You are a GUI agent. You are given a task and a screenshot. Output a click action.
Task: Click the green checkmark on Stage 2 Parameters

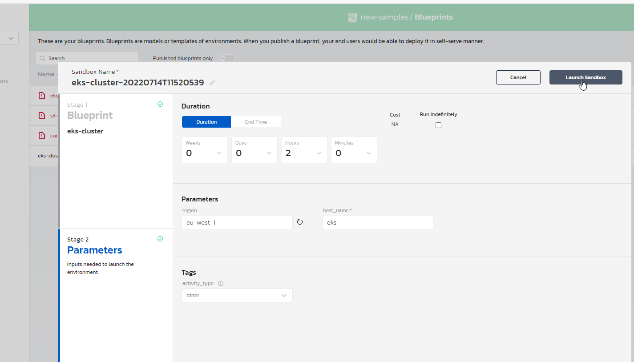pyautogui.click(x=160, y=239)
